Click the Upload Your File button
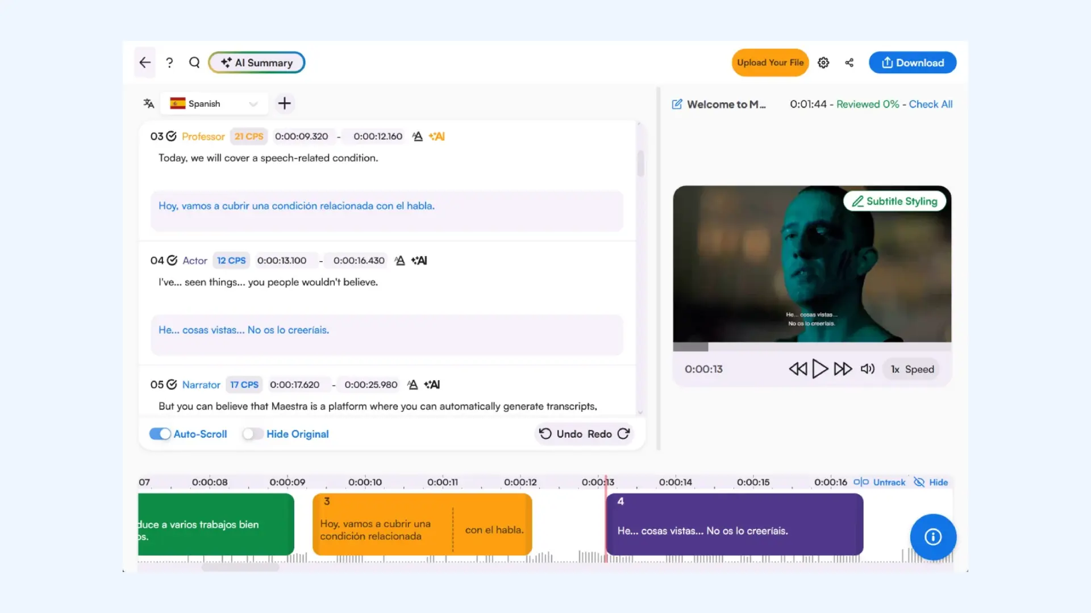Screen dimensions: 1091x613 click(x=770, y=62)
